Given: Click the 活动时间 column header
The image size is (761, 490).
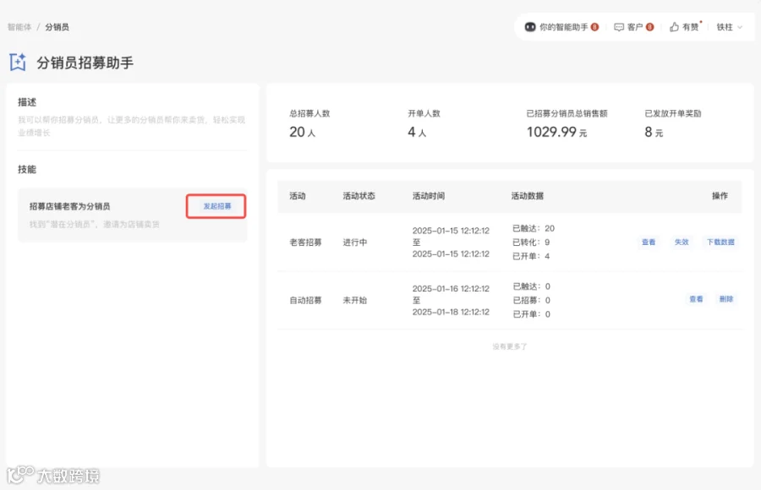Looking at the screenshot, I should (x=429, y=196).
